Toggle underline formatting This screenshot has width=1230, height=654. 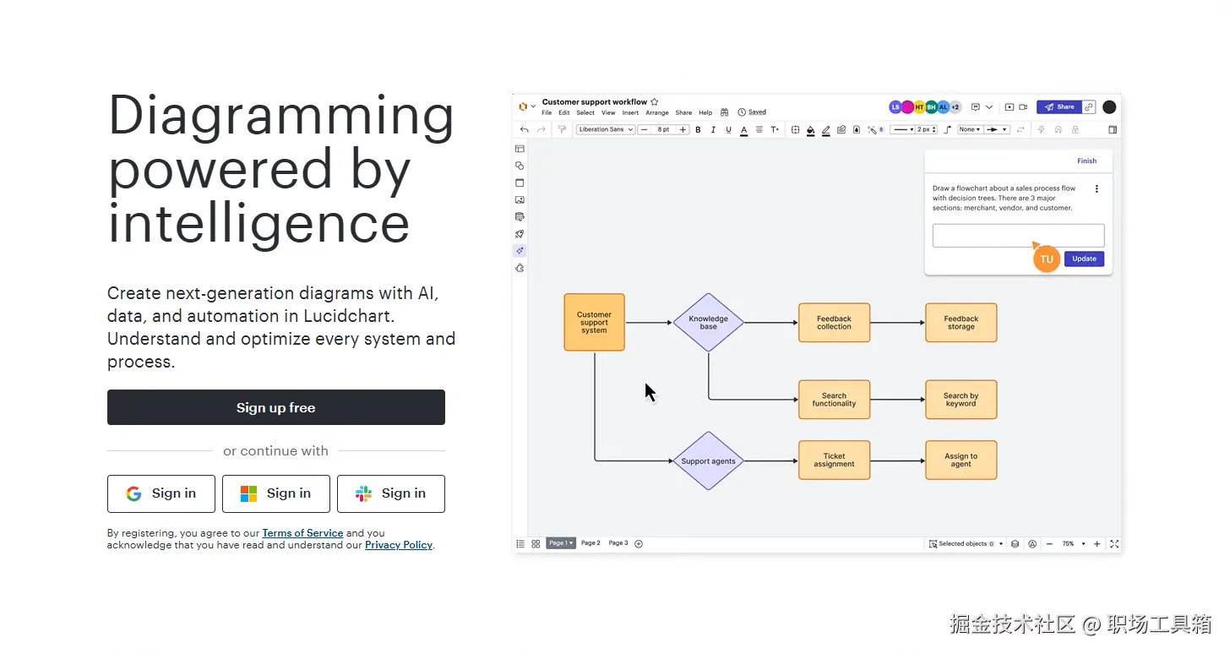coord(728,129)
